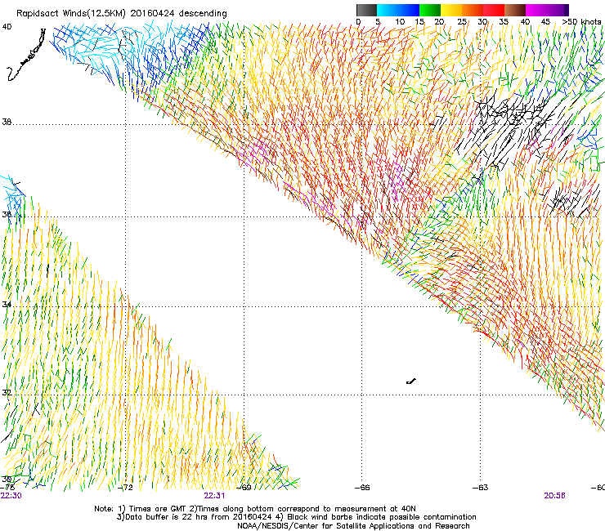Viewport: 605px width, 531px height.
Task: Click the legend label '45'
Action: click(545, 22)
